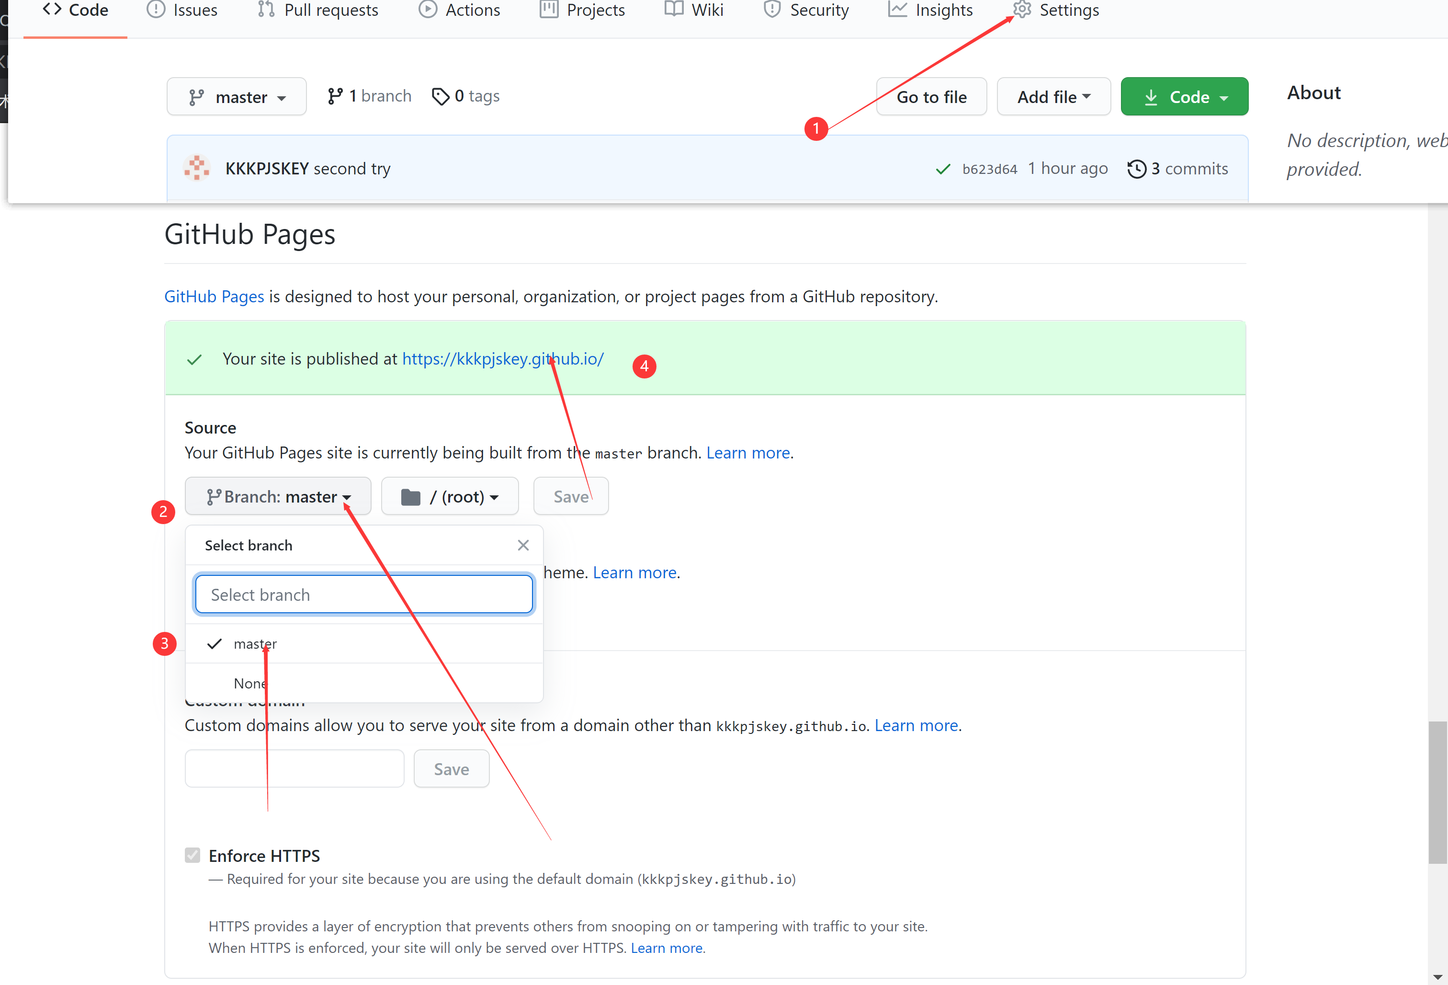Open the Branch: master dropdown
The image size is (1448, 985).
tap(278, 496)
